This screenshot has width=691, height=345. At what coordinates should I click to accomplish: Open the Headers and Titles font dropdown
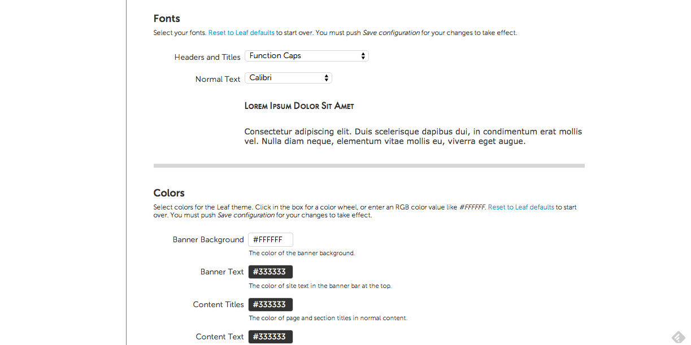pyautogui.click(x=307, y=56)
